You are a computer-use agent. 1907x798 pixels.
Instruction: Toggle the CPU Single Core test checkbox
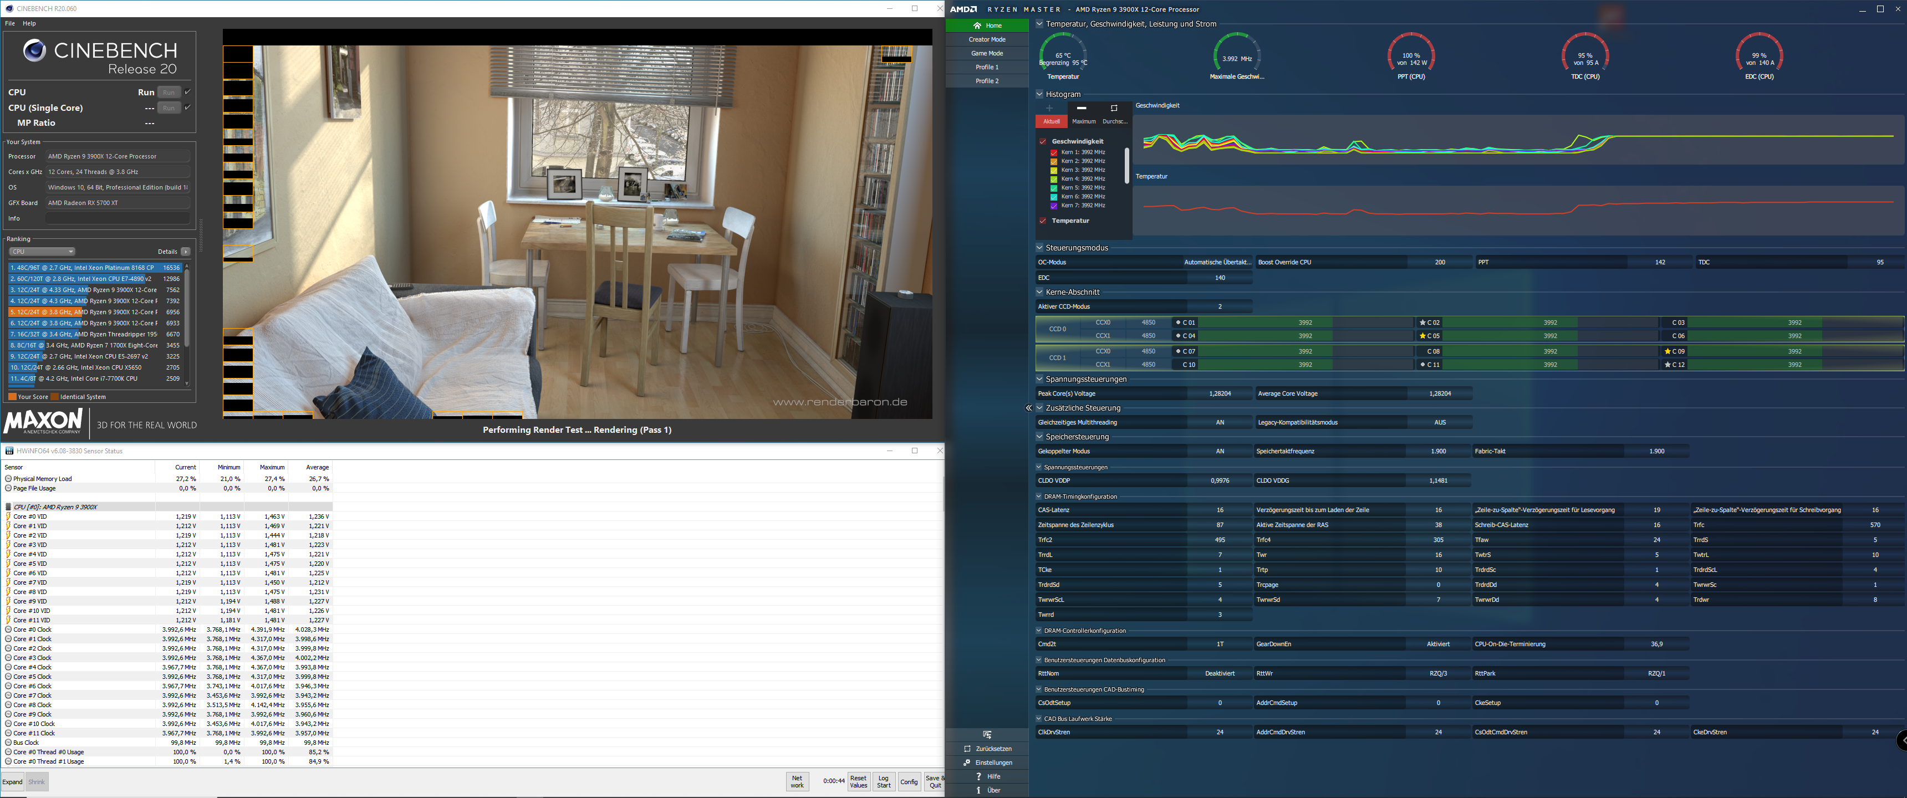pos(187,108)
